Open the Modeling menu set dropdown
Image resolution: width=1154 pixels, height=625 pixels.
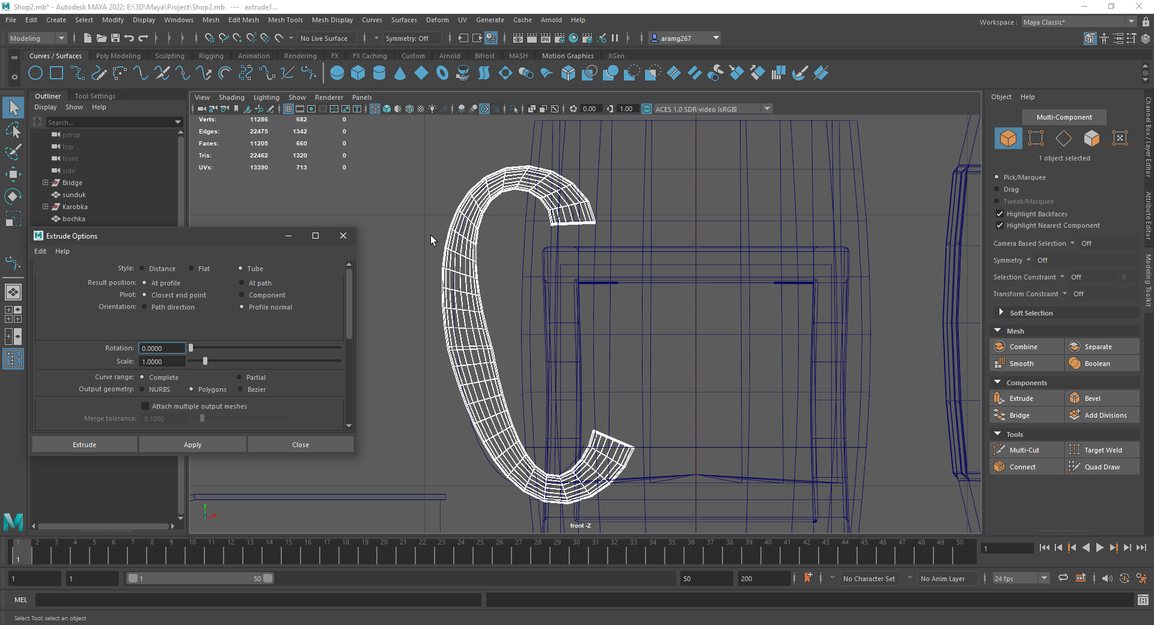pyautogui.click(x=37, y=38)
